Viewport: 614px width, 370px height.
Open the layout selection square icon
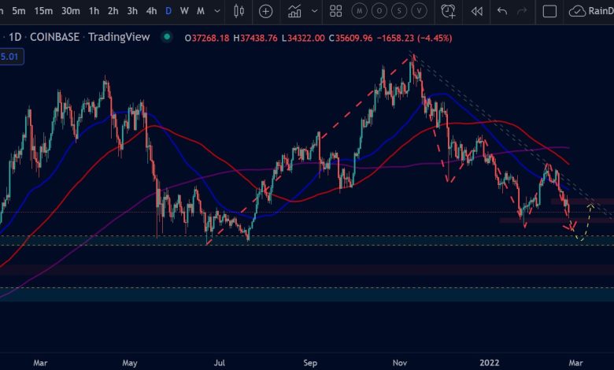[x=549, y=11]
